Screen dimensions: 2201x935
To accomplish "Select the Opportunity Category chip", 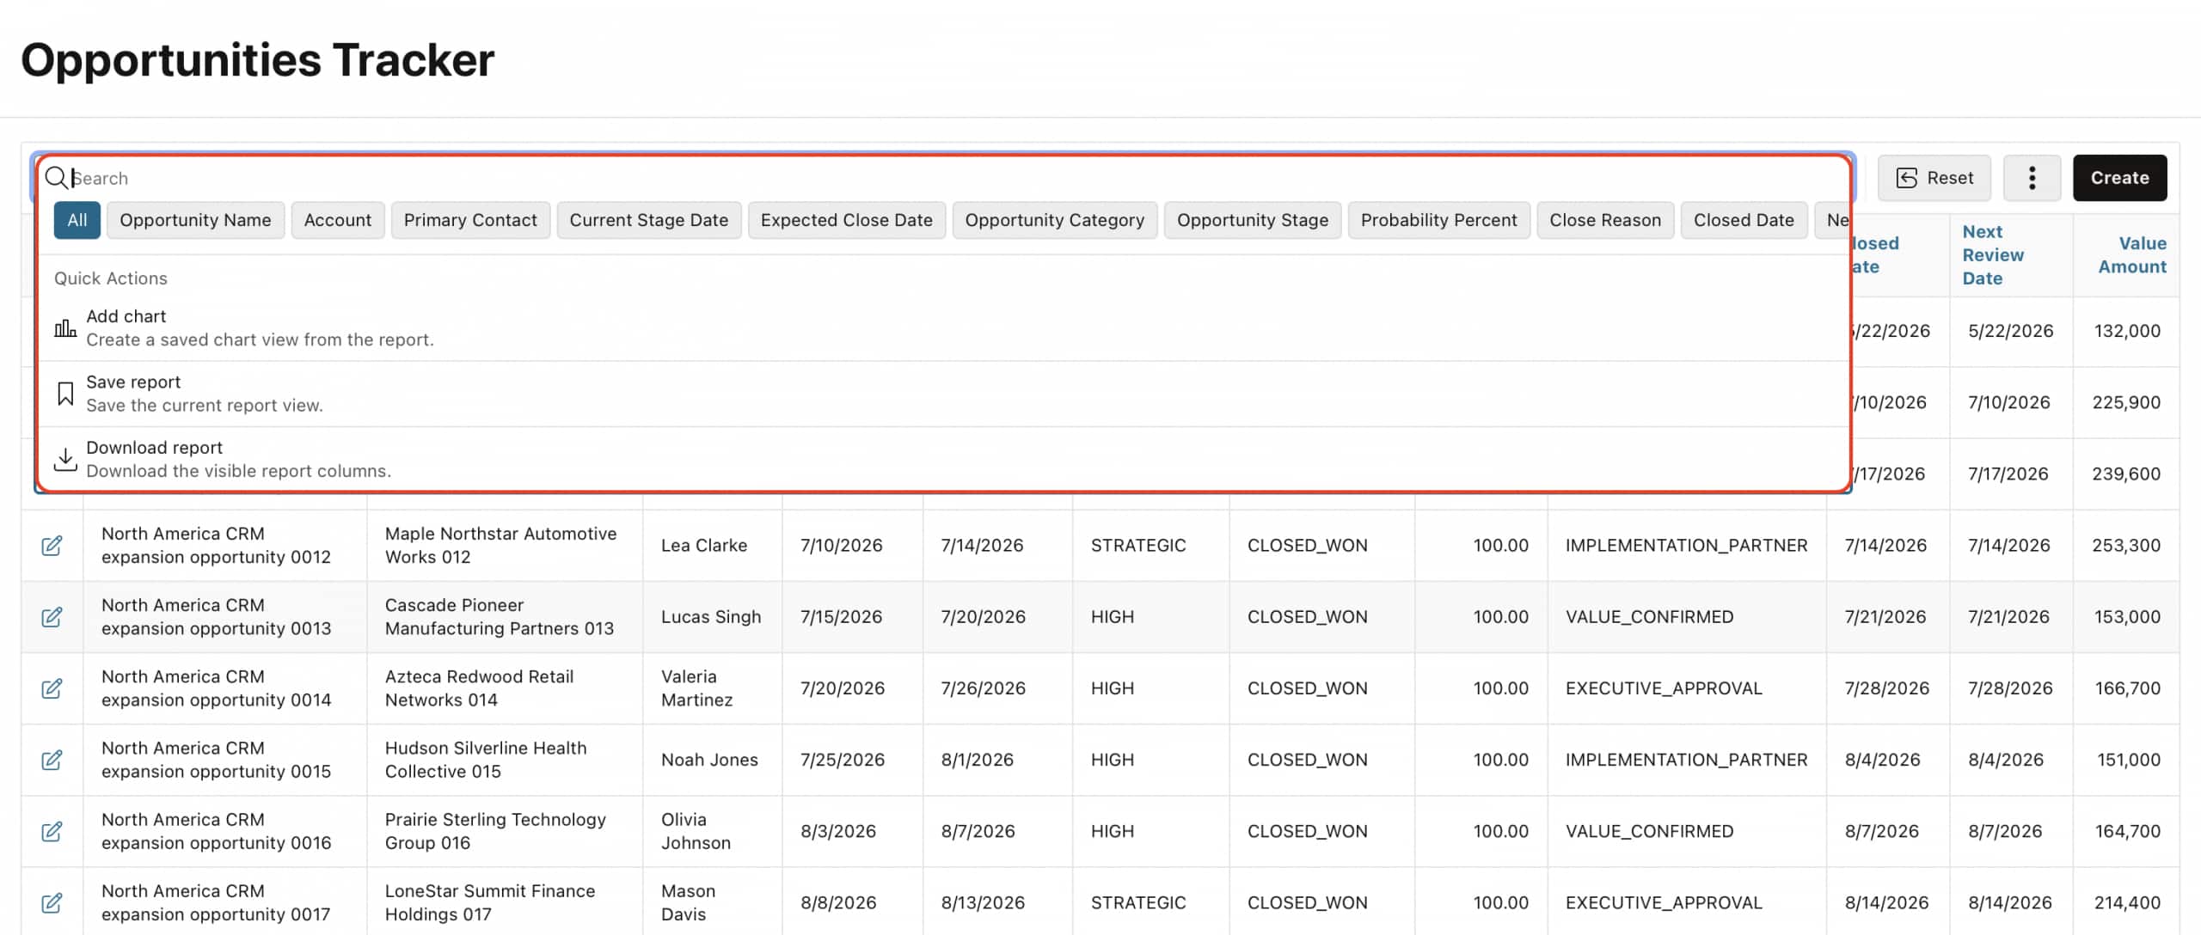I will [x=1055, y=220].
